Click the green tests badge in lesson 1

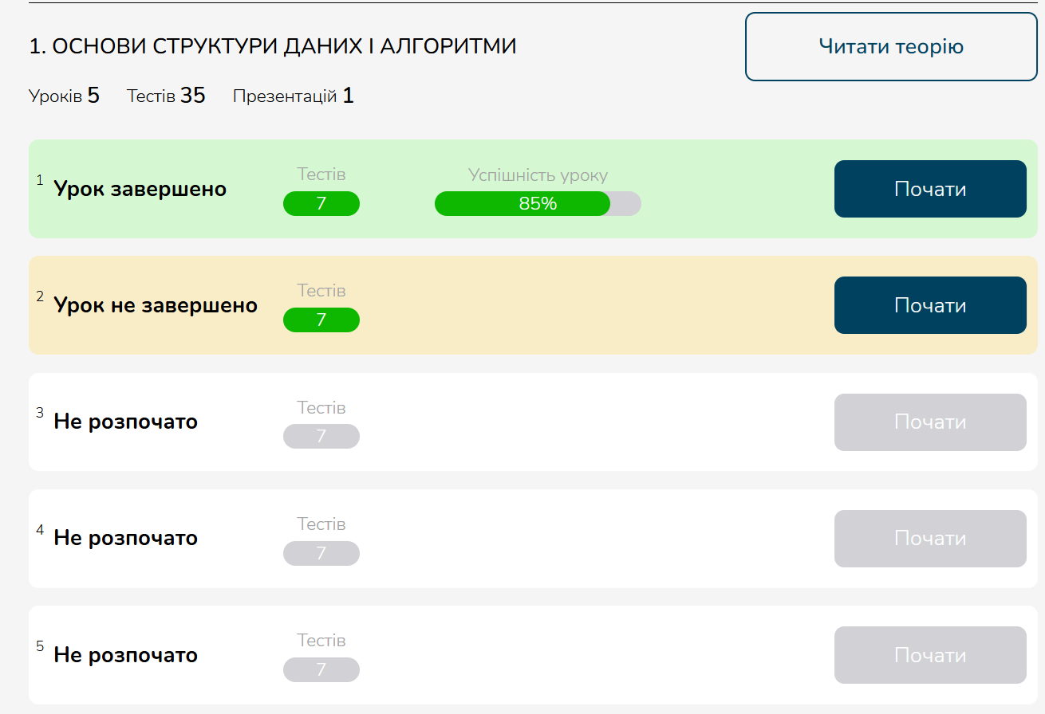[321, 204]
